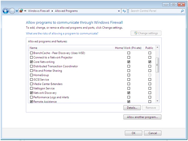Toggle the Core Networking name checkbox
Image resolution: width=188 pixels, height=141 pixels.
31,62
